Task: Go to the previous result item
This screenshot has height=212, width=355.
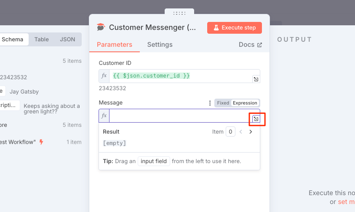Action: tap(241, 132)
